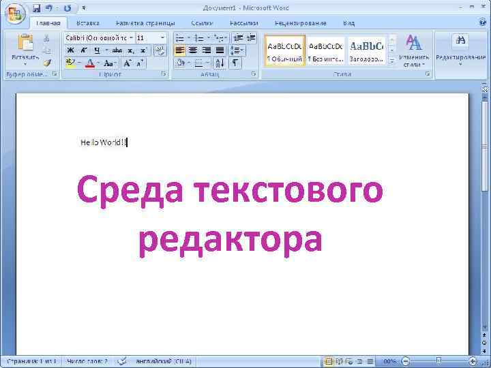Open Редактирование binoculars editing group
The height and width of the screenshot is (368, 491).
click(x=460, y=50)
